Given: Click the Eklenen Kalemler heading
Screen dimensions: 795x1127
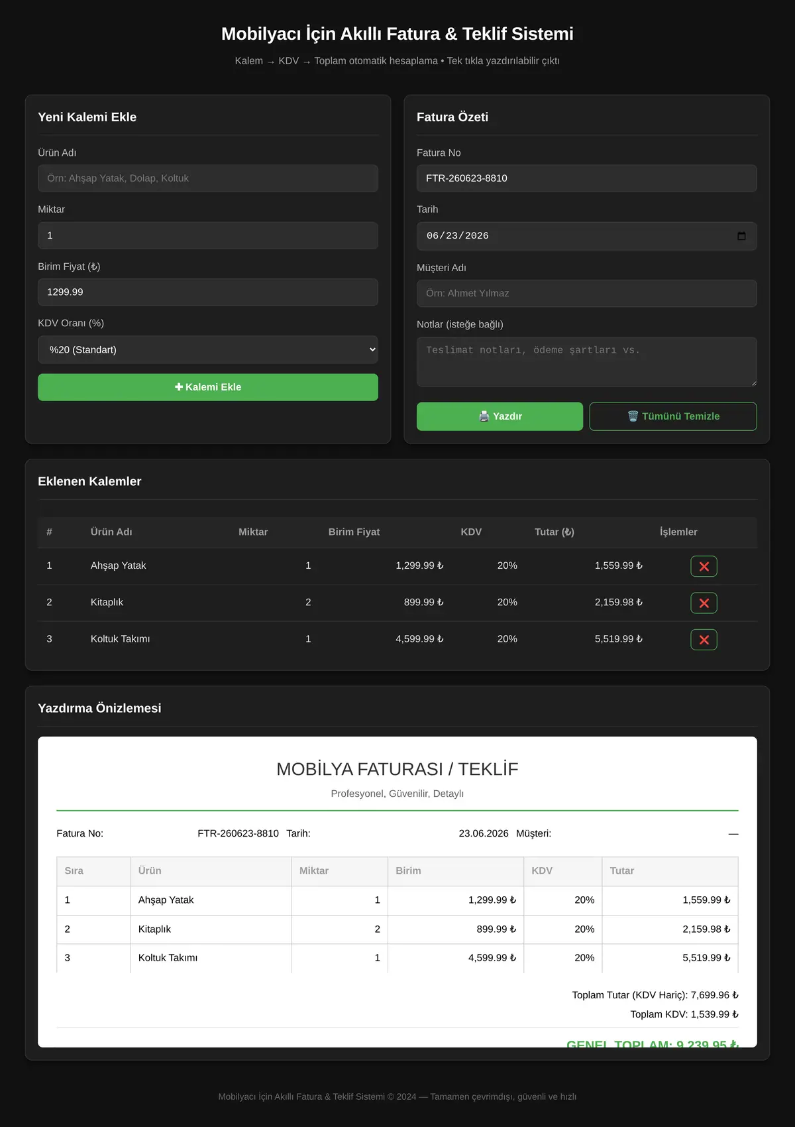Looking at the screenshot, I should pyautogui.click(x=89, y=481).
